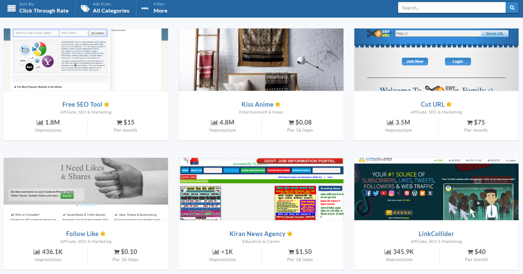The width and height of the screenshot is (523, 274).
Task: Open the Follow Like listing title
Action: (82, 234)
